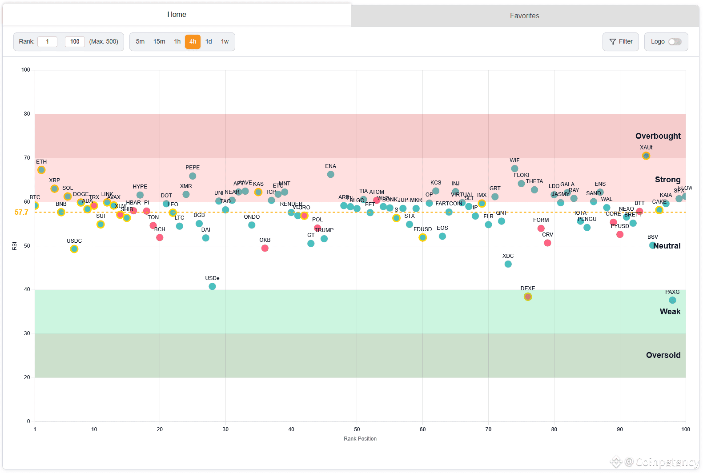
Task: Click the ENA data point
Action: click(330, 174)
